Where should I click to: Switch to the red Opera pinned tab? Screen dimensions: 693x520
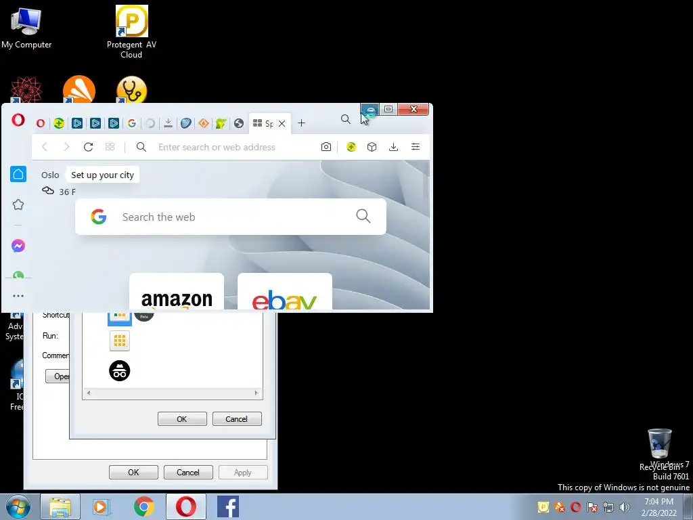pos(41,123)
